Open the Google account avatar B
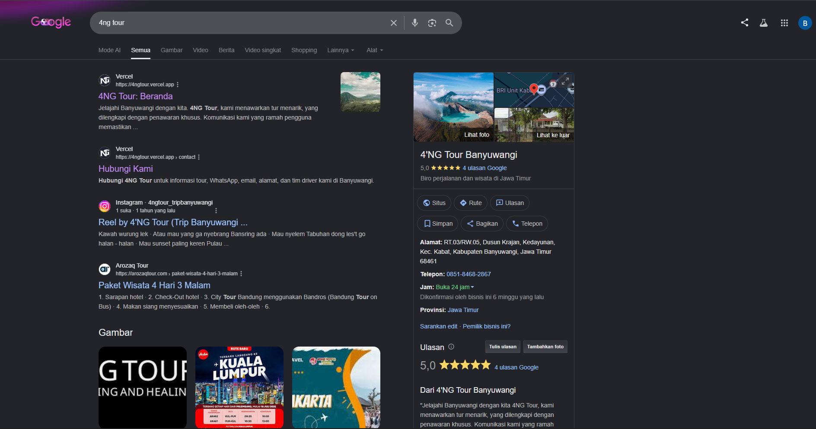Screen dimensions: 816x429 pyautogui.click(x=805, y=23)
